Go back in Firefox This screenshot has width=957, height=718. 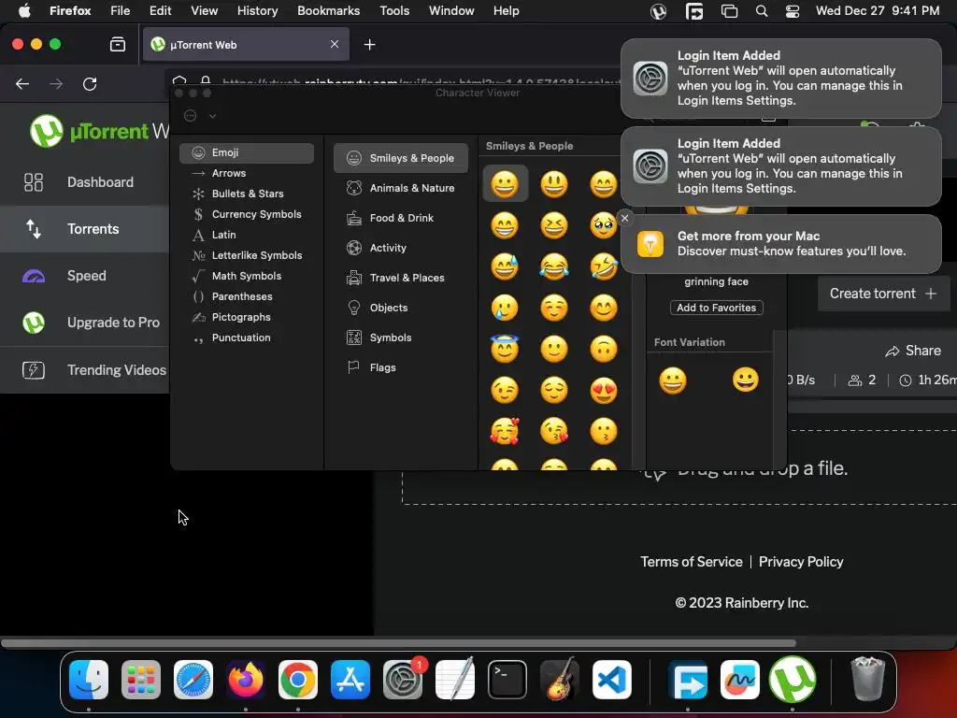22,83
